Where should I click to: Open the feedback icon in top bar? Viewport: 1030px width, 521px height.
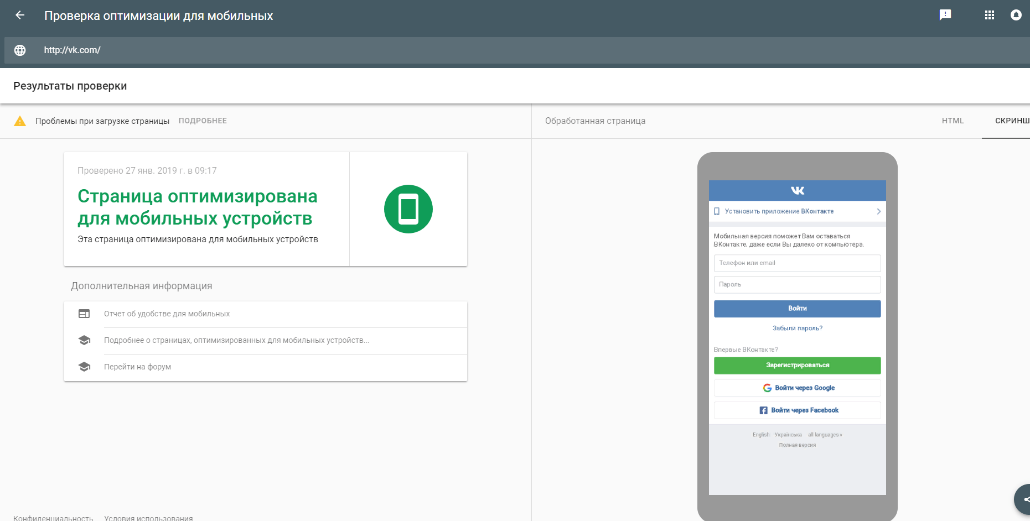click(945, 15)
